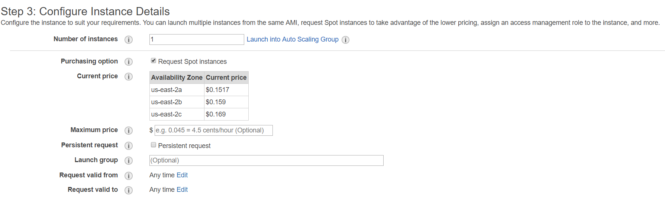Enable the Persistent request checkbox
The image size is (665, 197).
point(153,145)
